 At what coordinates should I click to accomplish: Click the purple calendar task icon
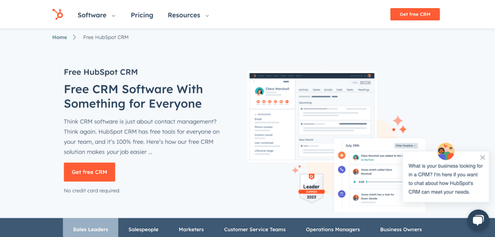tap(342, 194)
